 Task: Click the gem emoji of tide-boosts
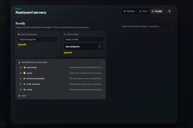click(24, 84)
